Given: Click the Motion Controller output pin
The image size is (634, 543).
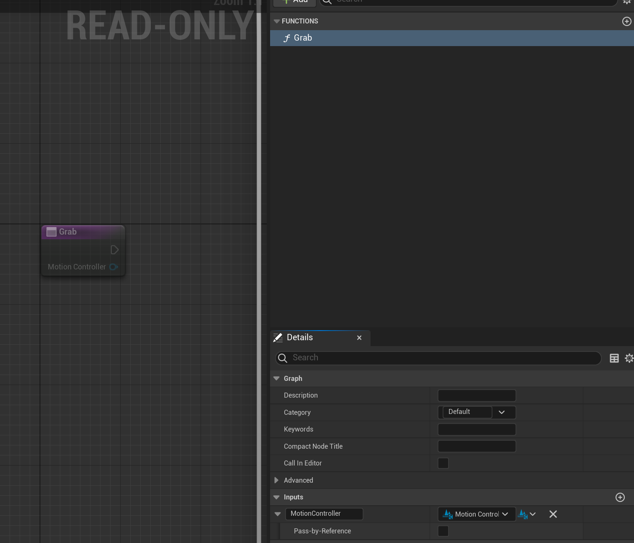Looking at the screenshot, I should pyautogui.click(x=113, y=267).
